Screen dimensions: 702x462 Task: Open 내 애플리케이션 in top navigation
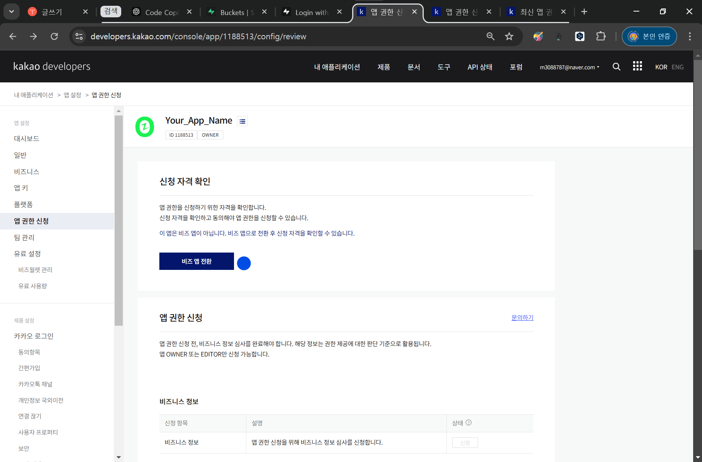click(337, 67)
